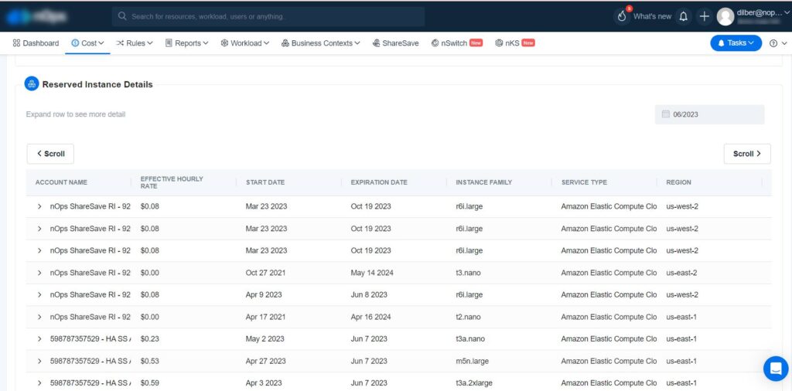The image size is (792, 391).
Task: Click the right Scroll button
Action: 746,154
